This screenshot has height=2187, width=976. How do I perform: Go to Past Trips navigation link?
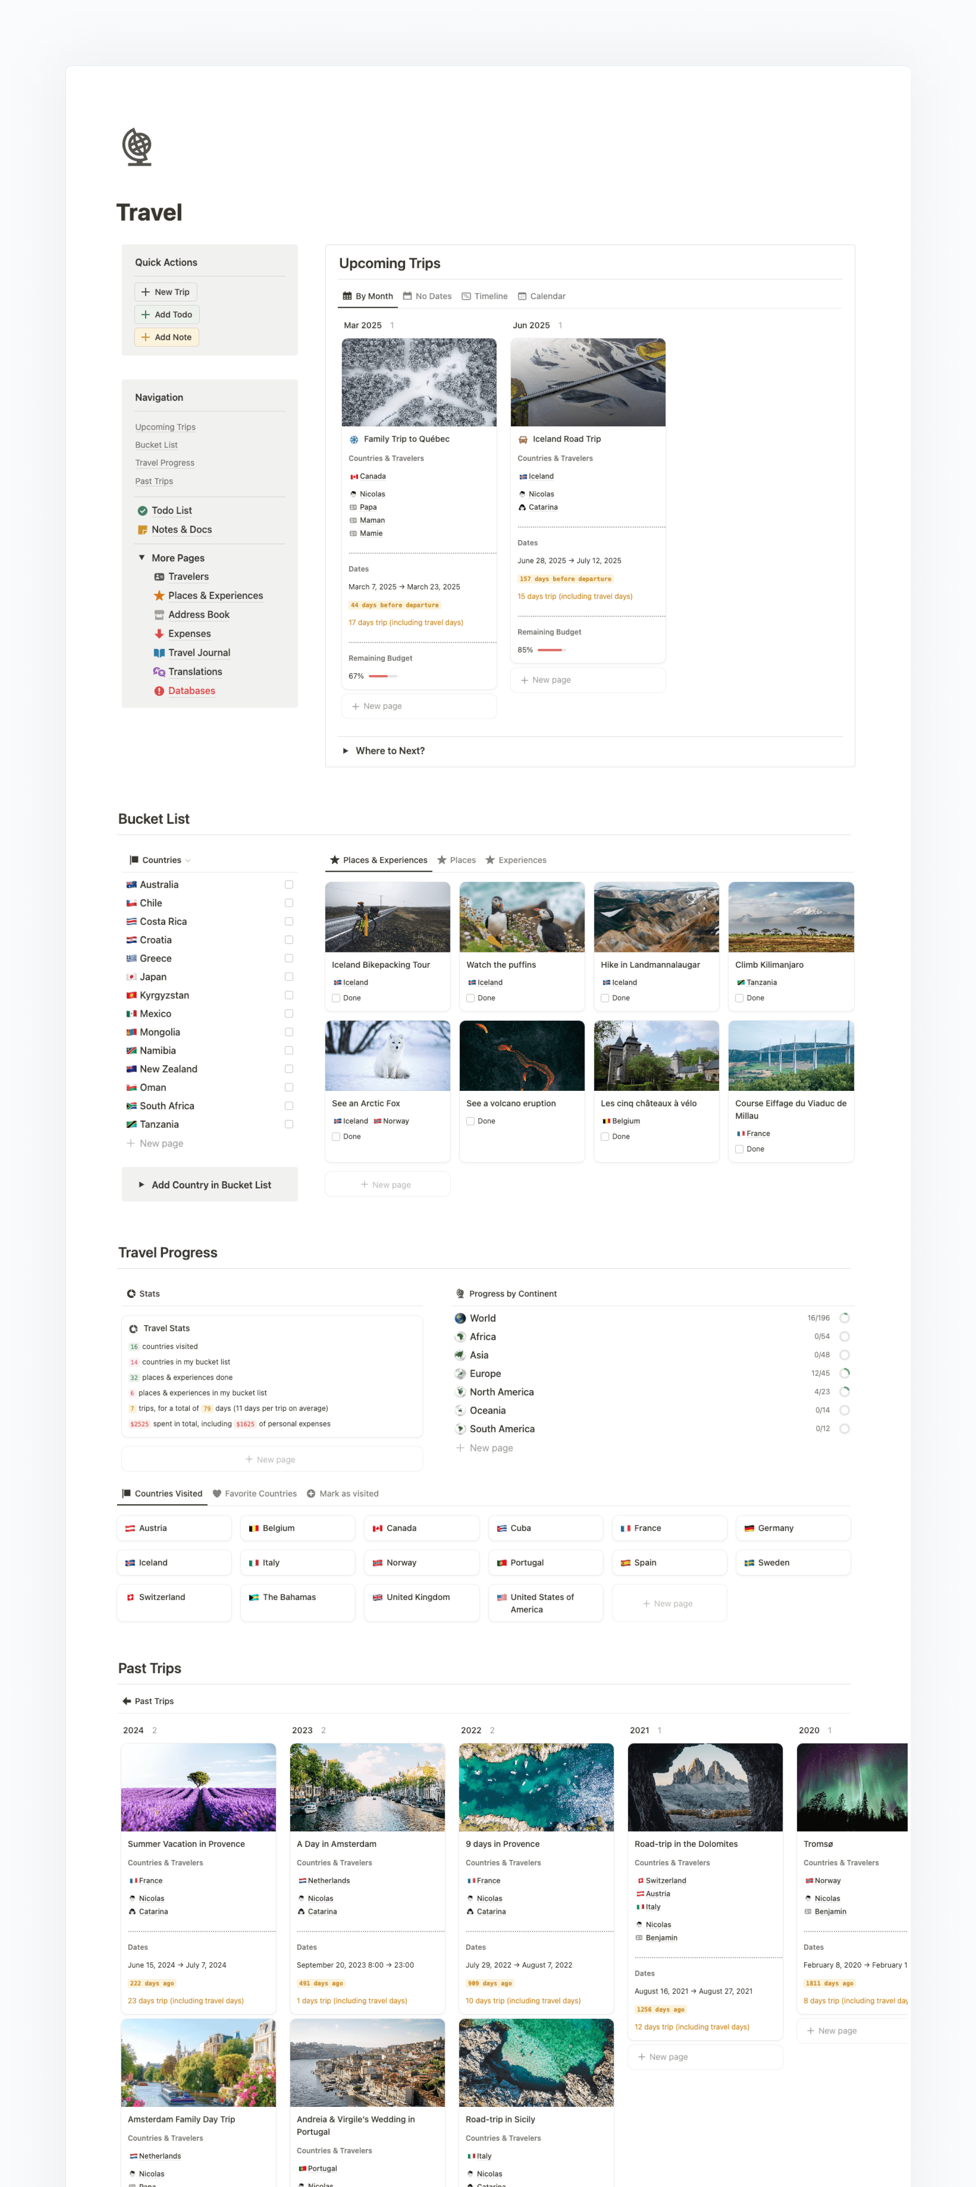(x=154, y=481)
